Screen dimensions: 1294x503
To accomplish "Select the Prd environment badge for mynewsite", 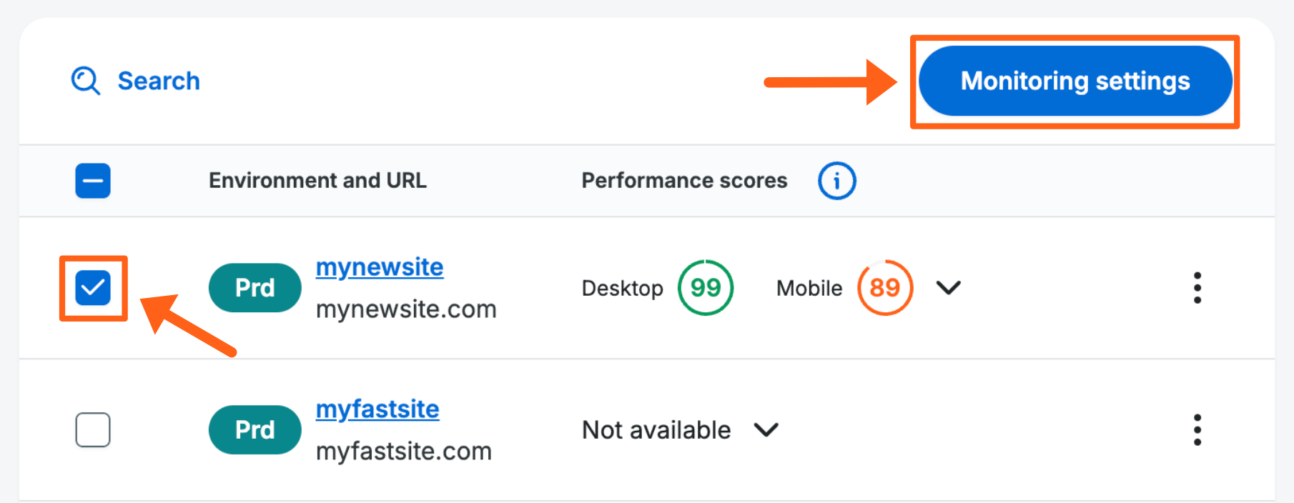I will pyautogui.click(x=255, y=287).
